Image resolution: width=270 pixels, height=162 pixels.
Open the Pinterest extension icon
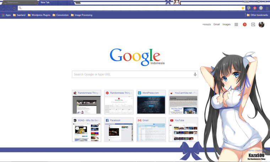click(255, 8)
